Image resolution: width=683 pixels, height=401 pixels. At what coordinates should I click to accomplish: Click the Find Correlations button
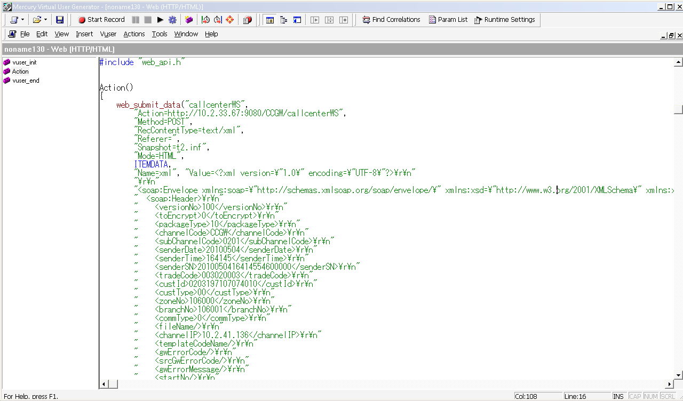pos(391,20)
